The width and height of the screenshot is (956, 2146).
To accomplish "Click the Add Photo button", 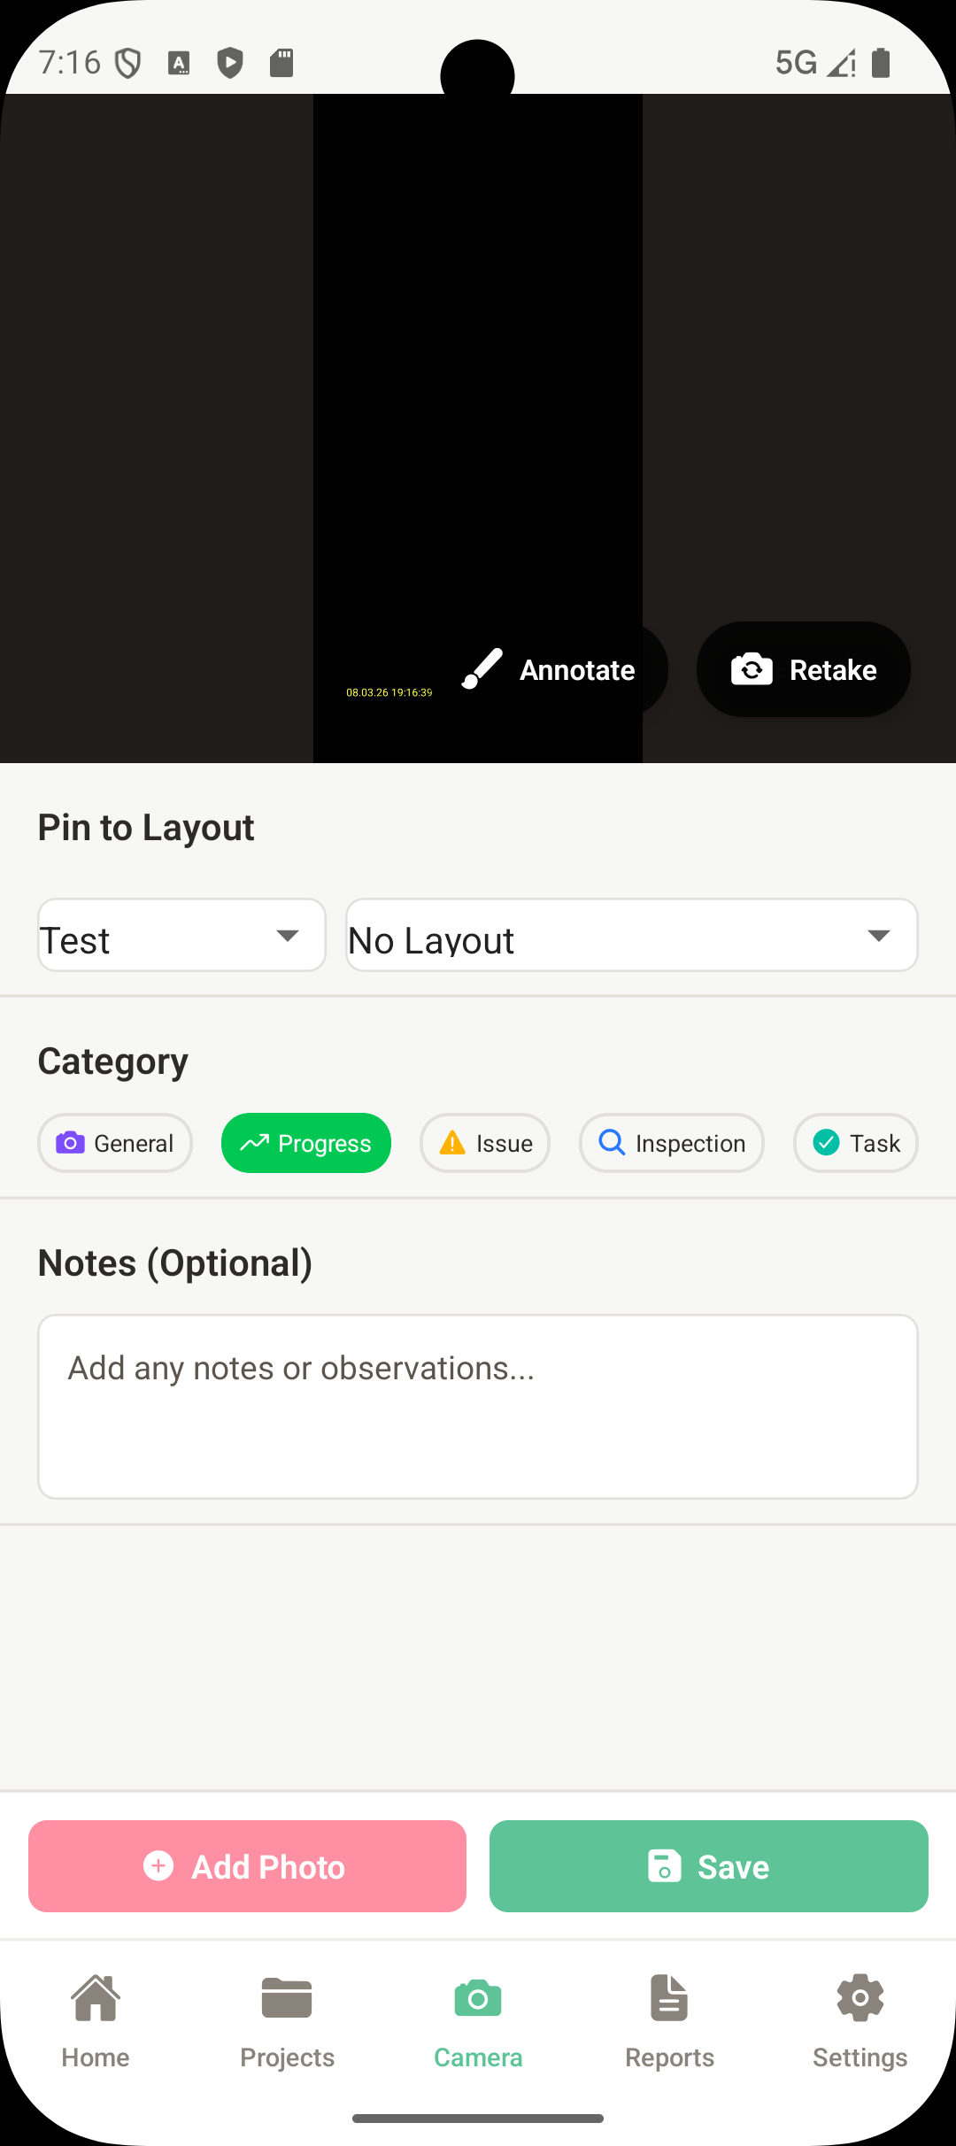I will click(247, 1865).
